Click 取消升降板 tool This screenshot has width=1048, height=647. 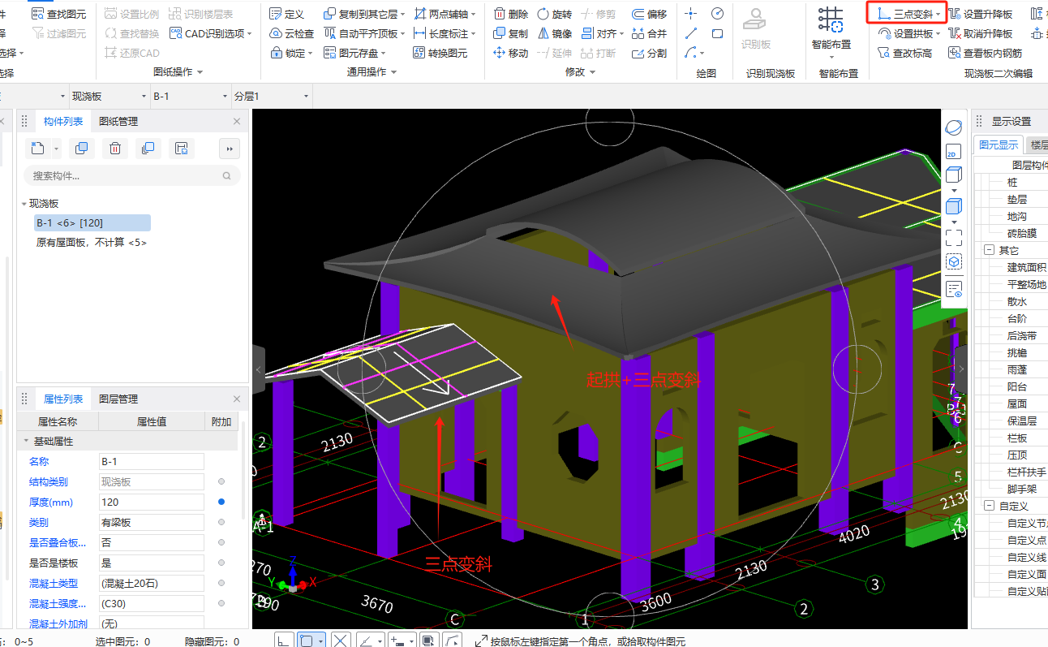980,33
